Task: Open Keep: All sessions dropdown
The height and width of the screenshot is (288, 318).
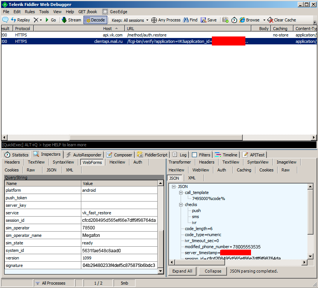Action: pyautogui.click(x=130, y=20)
